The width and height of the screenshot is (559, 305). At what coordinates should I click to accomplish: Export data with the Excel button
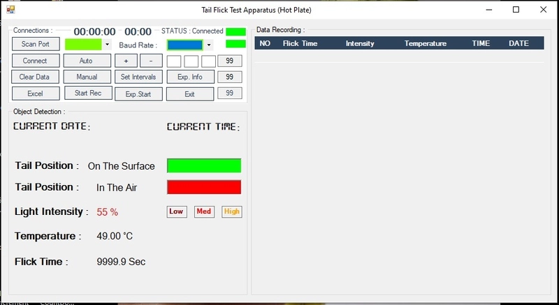(x=36, y=94)
